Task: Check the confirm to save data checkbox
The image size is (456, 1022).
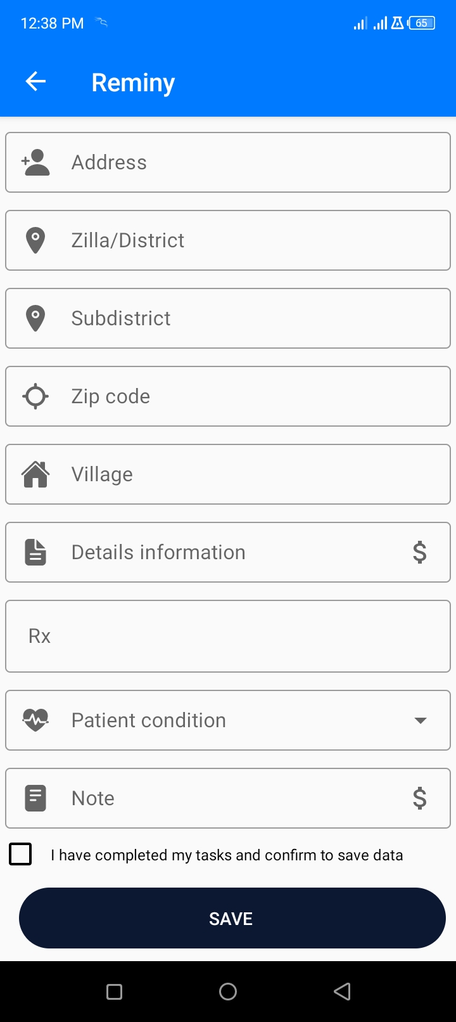Action: point(21,854)
